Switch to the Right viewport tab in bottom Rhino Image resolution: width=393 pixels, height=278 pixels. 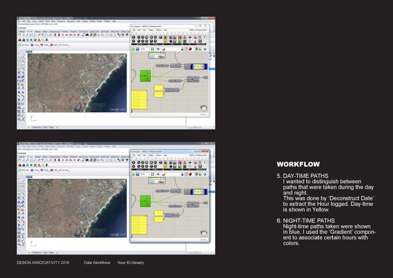click(51, 252)
